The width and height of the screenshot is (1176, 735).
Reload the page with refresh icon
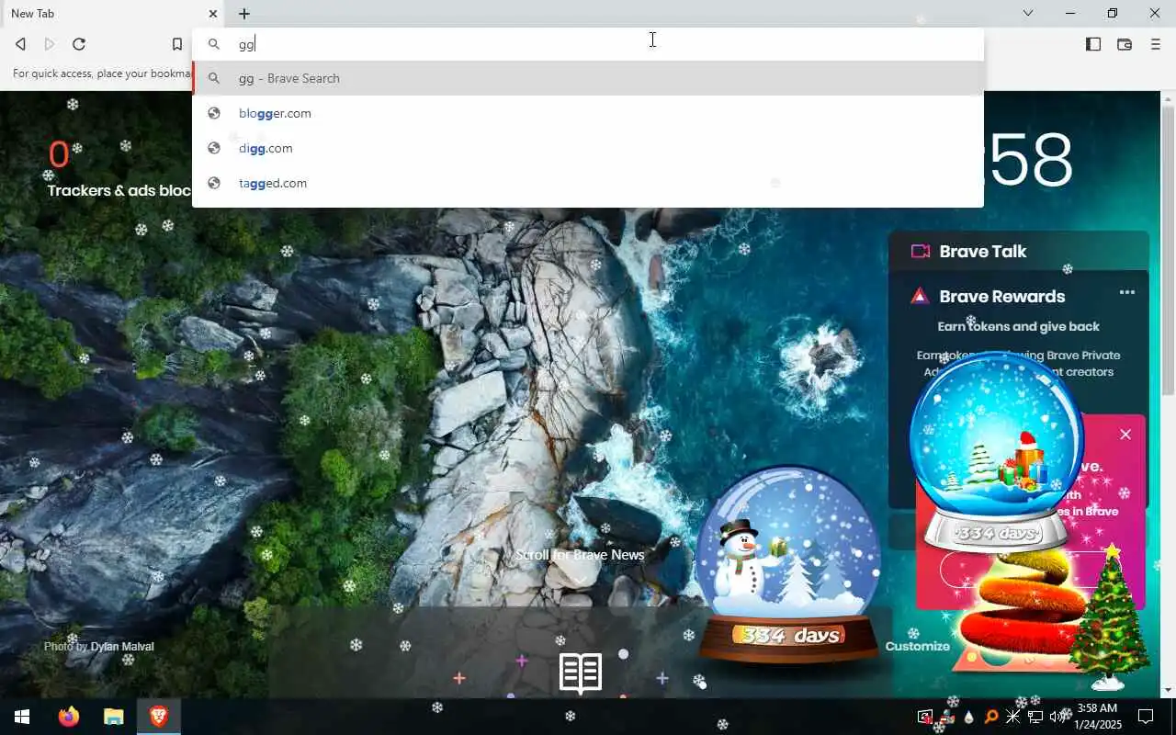pyautogui.click(x=79, y=44)
